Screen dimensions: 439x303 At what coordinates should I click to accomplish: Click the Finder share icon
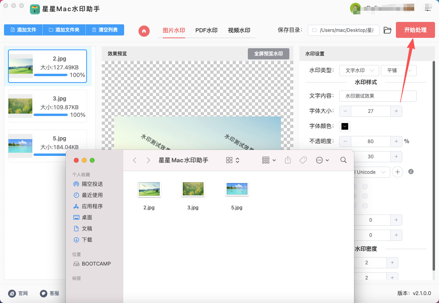tap(288, 160)
